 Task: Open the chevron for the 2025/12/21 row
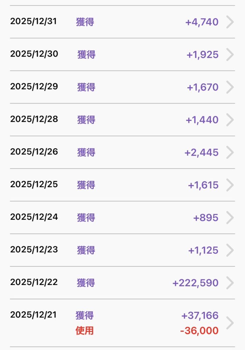tap(230, 323)
